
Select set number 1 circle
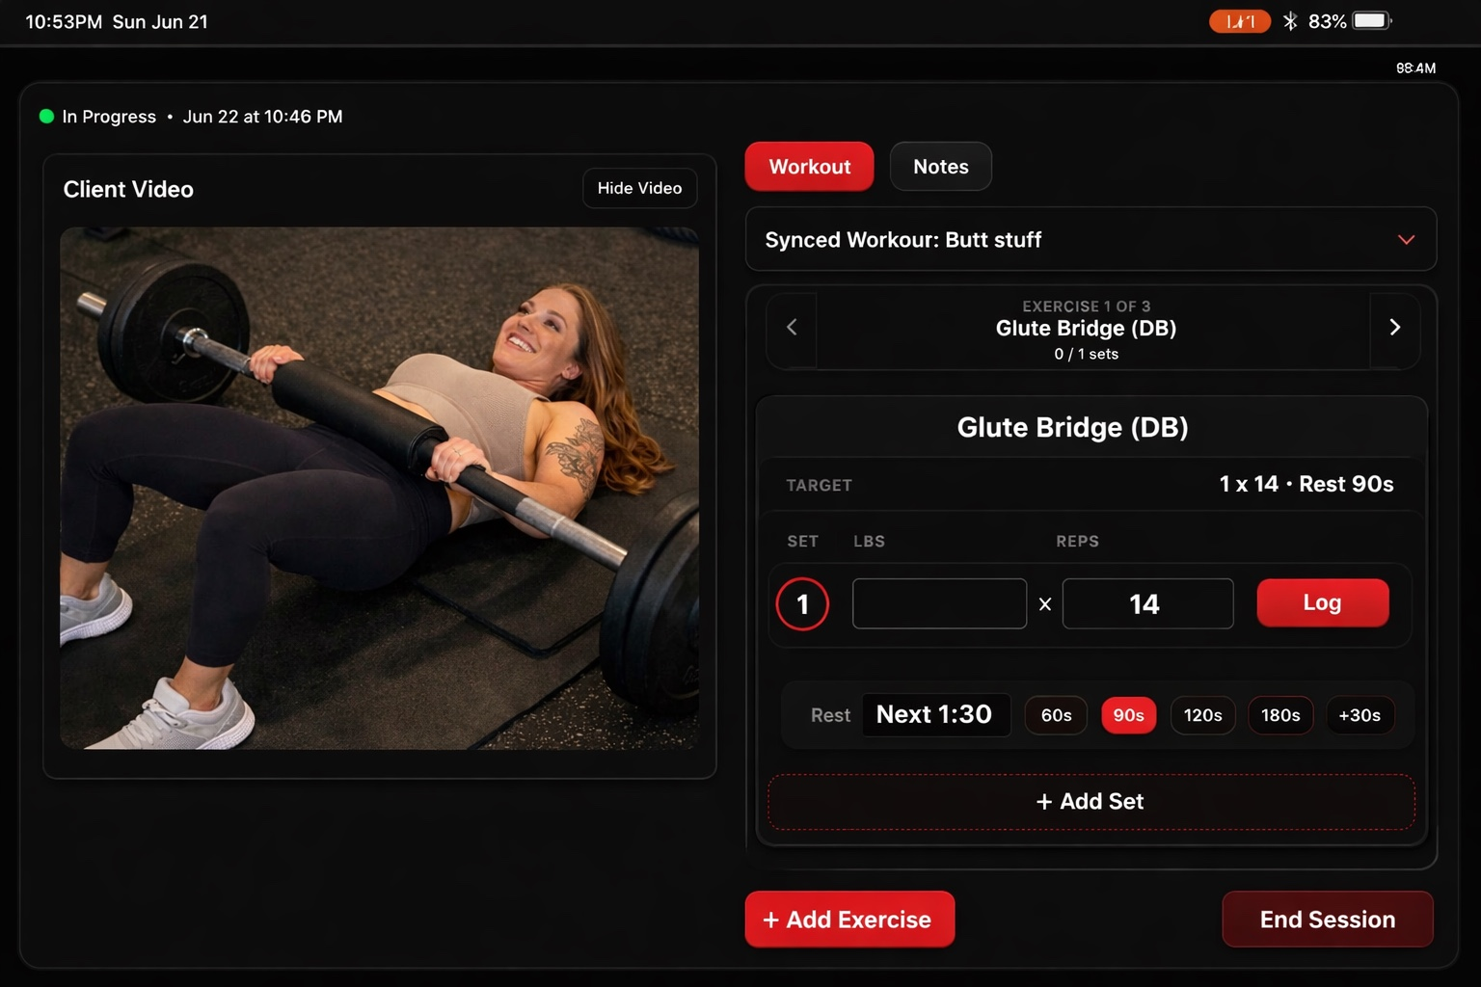(x=802, y=604)
